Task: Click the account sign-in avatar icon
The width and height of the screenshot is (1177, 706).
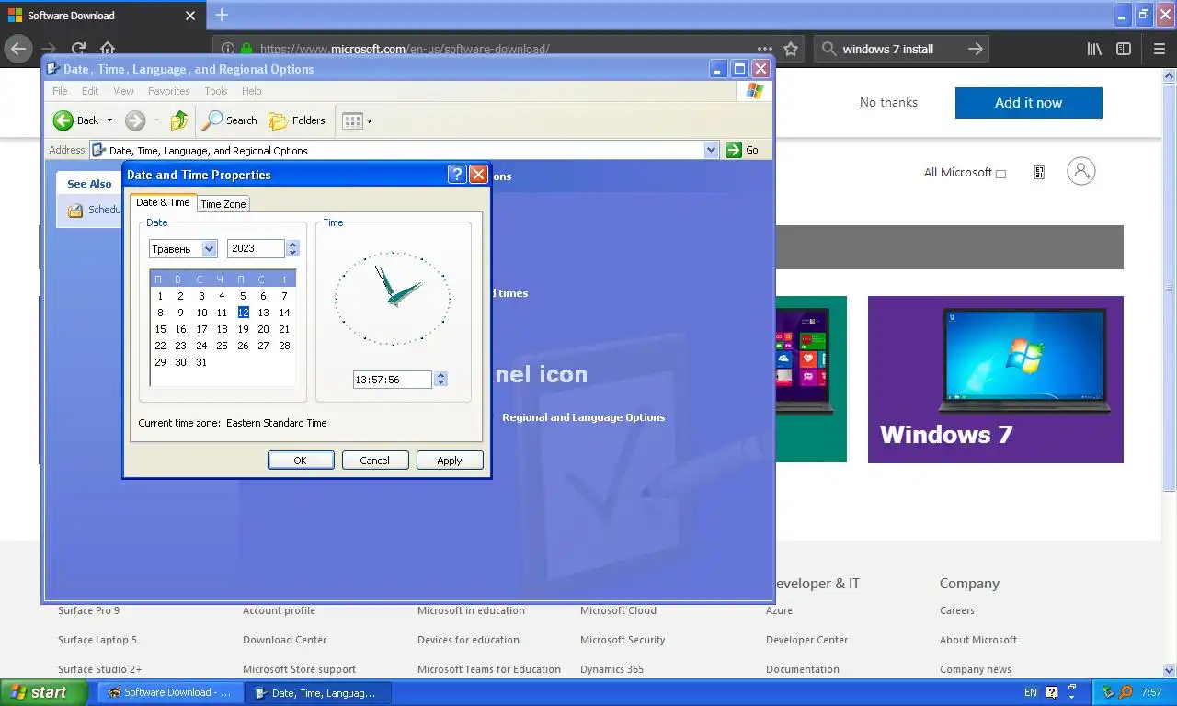Action: point(1081,171)
